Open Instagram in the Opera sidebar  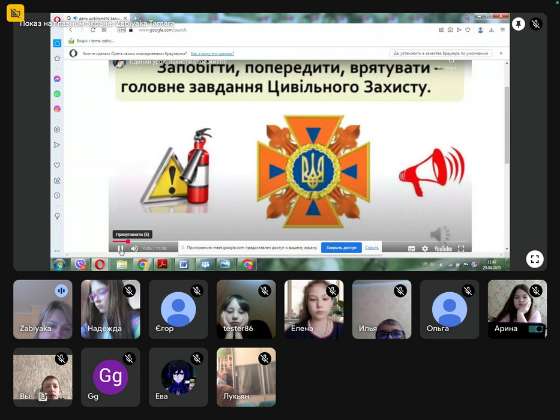pos(57,109)
